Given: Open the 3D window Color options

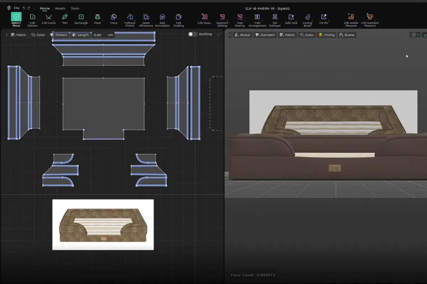Looking at the screenshot, I should point(307,35).
